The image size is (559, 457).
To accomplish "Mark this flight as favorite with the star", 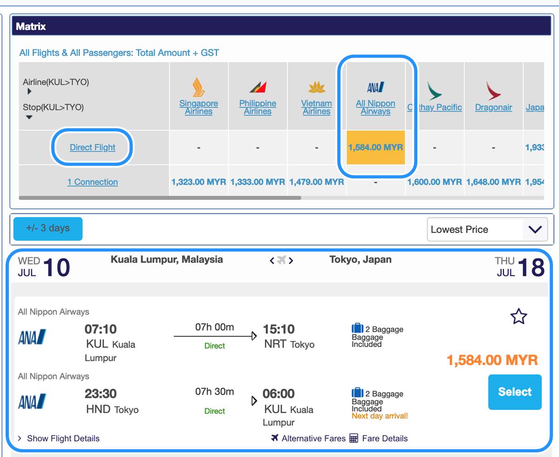I will pyautogui.click(x=518, y=317).
